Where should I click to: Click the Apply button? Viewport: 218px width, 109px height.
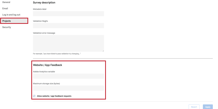[x=208, y=107]
